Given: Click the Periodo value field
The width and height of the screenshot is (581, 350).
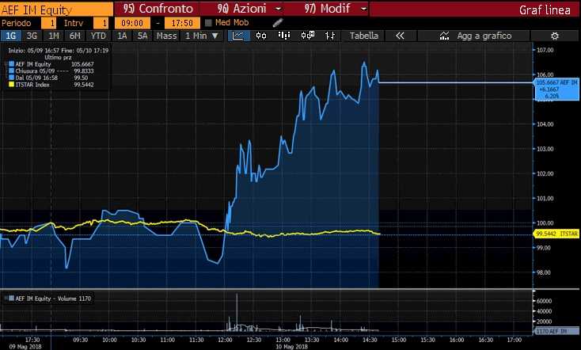Looking at the screenshot, I should (48, 23).
